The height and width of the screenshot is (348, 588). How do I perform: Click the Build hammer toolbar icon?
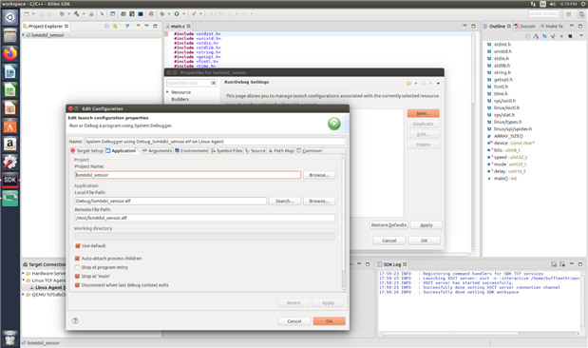(77, 14)
